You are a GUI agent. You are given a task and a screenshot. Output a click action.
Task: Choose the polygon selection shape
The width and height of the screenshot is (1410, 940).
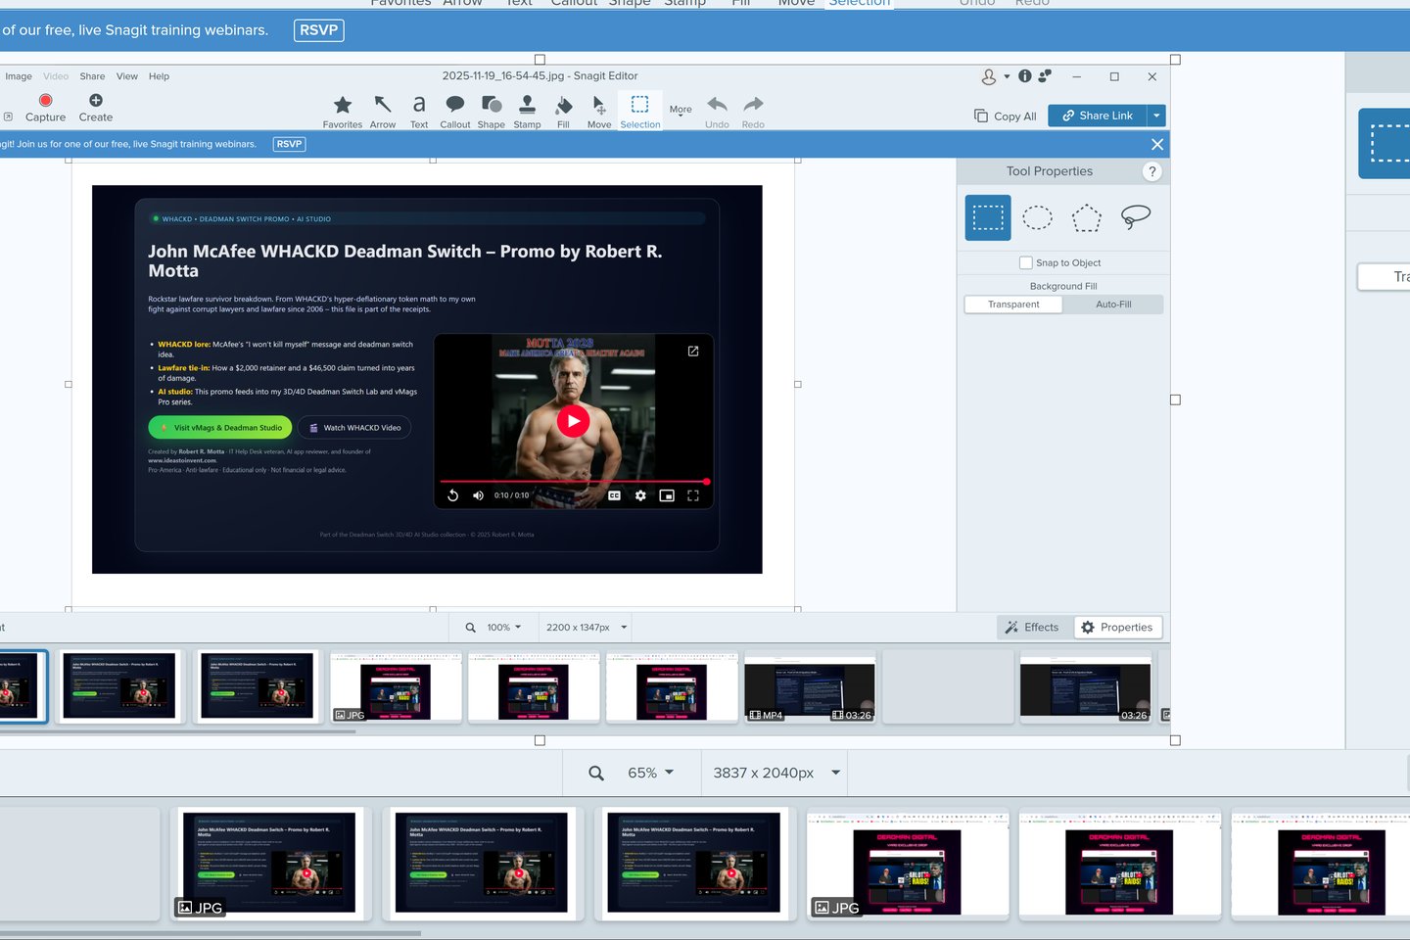click(1087, 217)
